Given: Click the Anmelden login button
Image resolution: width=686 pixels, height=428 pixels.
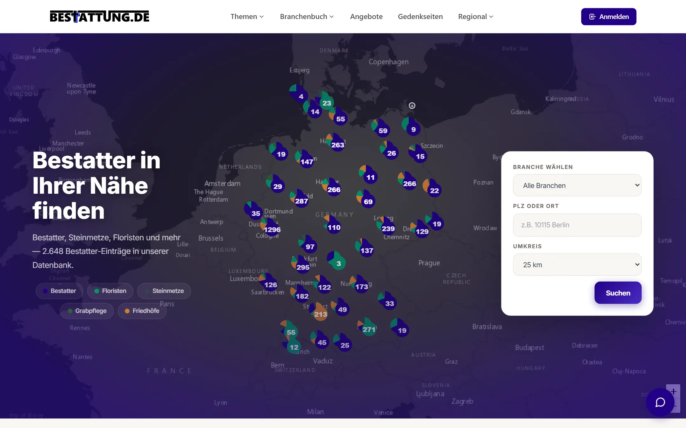Looking at the screenshot, I should (609, 16).
